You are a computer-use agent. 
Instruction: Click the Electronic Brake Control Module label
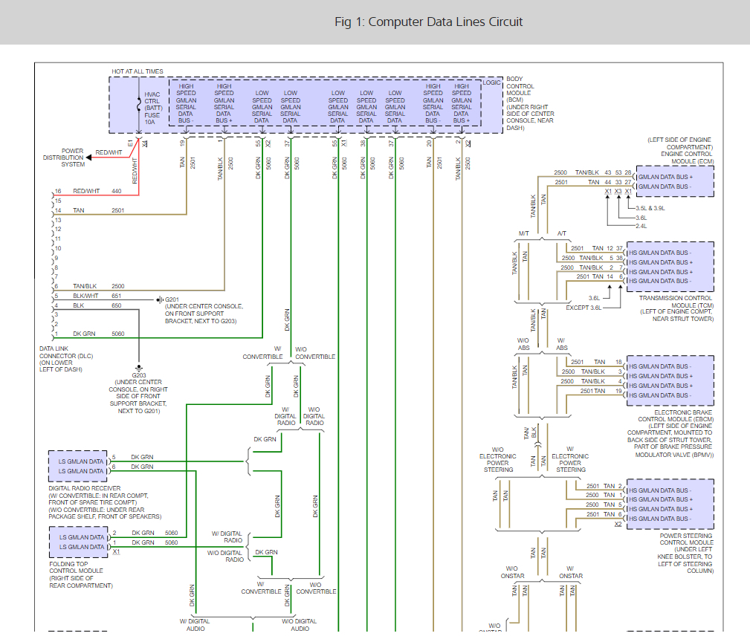tap(670, 434)
